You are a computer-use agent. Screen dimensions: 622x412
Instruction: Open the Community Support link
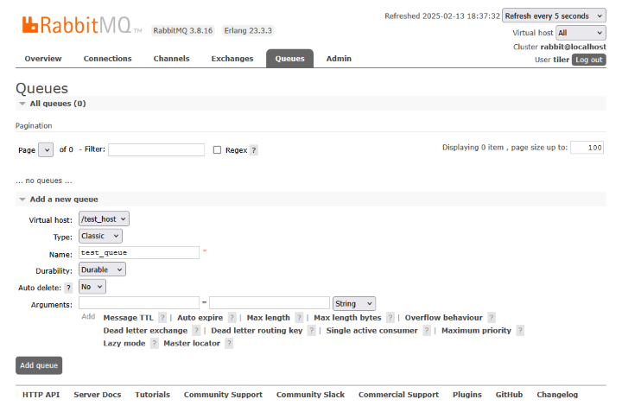point(223,395)
